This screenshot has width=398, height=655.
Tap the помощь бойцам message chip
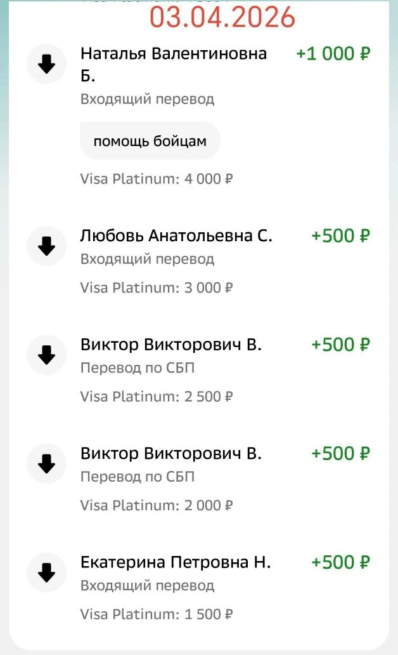150,141
